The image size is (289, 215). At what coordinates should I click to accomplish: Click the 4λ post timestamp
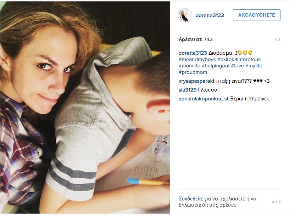(278, 39)
